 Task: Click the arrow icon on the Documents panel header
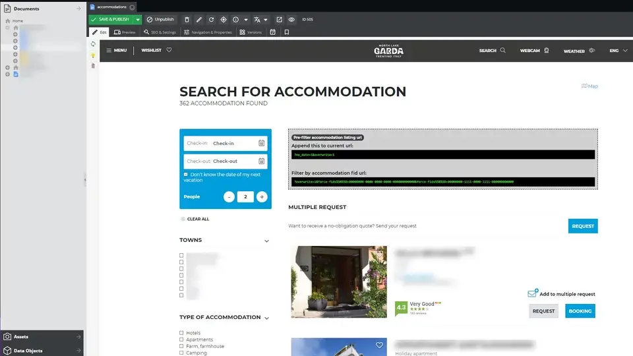click(x=78, y=9)
